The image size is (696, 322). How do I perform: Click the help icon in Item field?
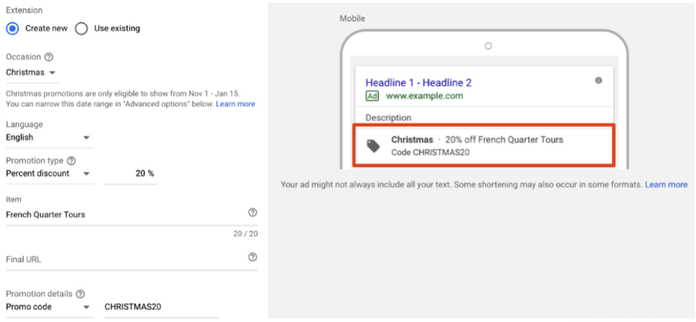pos(253,213)
